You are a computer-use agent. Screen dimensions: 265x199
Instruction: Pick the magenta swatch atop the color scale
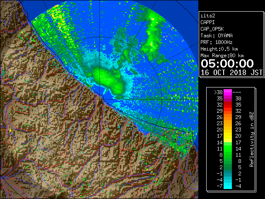click(228, 92)
